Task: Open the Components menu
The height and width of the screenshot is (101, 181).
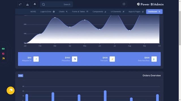Action: point(99,12)
